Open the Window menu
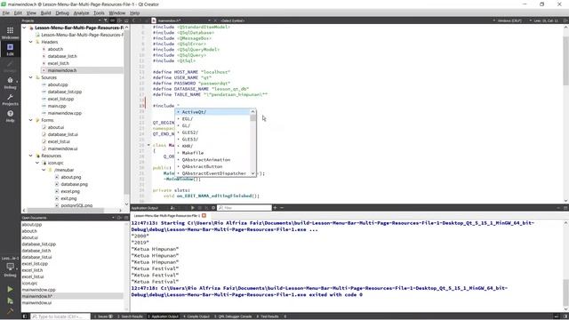 click(116, 13)
